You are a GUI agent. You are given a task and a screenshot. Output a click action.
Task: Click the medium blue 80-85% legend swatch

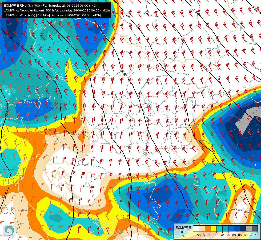tap(237, 228)
